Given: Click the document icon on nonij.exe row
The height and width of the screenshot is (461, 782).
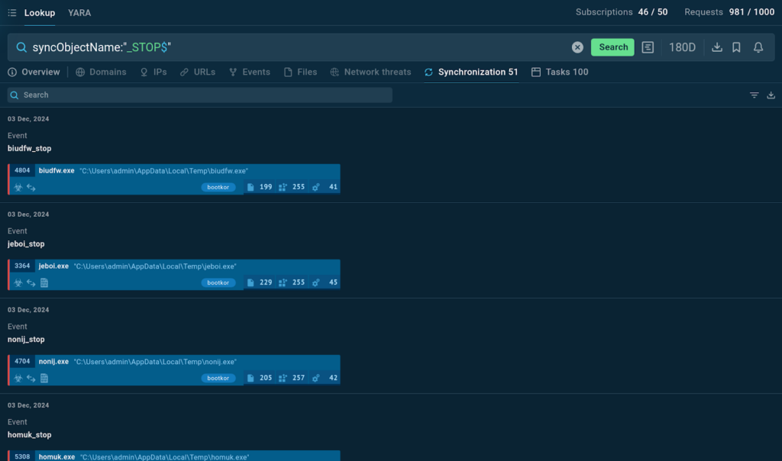Looking at the screenshot, I should click(44, 378).
